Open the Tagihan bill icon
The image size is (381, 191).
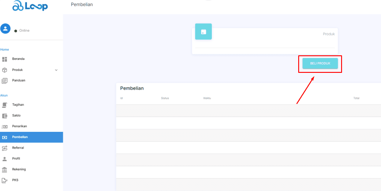tap(5, 105)
